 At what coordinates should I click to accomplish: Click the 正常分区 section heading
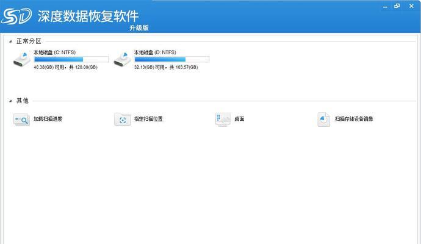click(x=29, y=41)
